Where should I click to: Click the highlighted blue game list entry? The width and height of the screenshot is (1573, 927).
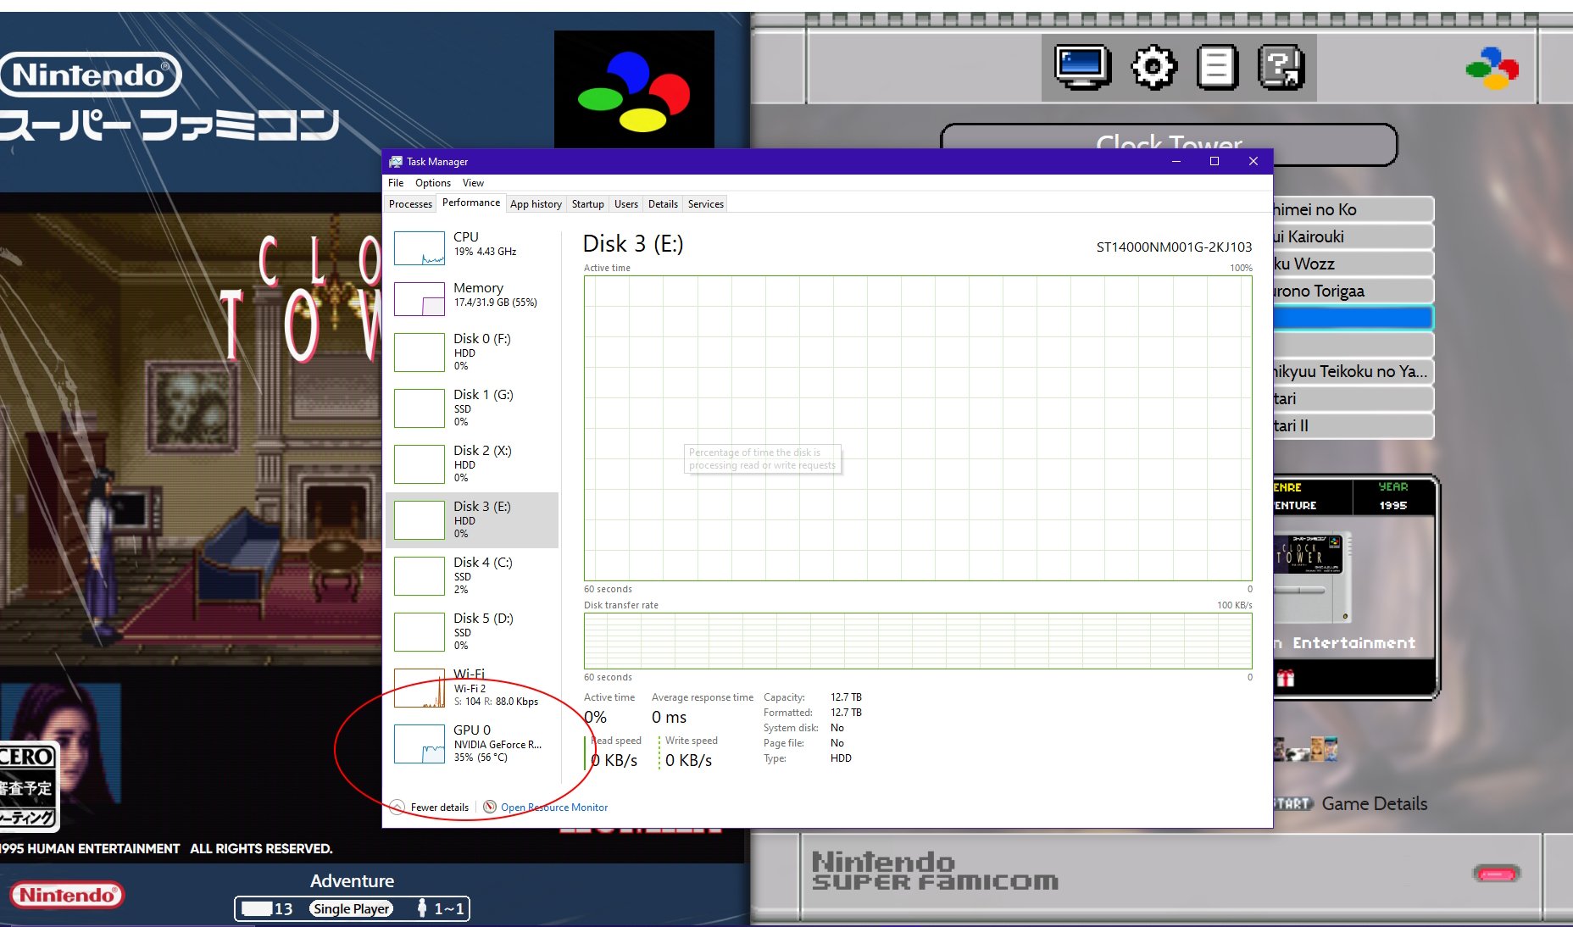[x=1353, y=318]
